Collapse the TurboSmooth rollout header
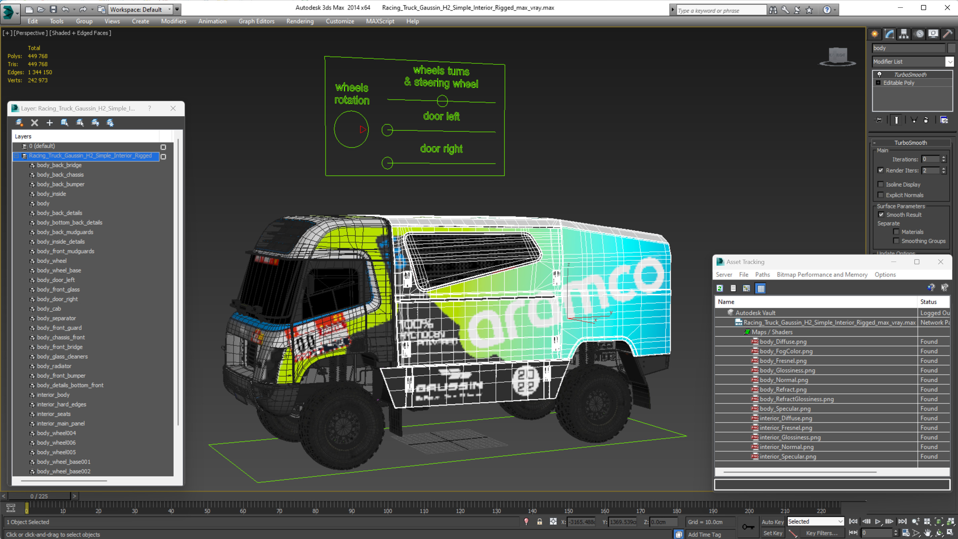 click(x=910, y=143)
